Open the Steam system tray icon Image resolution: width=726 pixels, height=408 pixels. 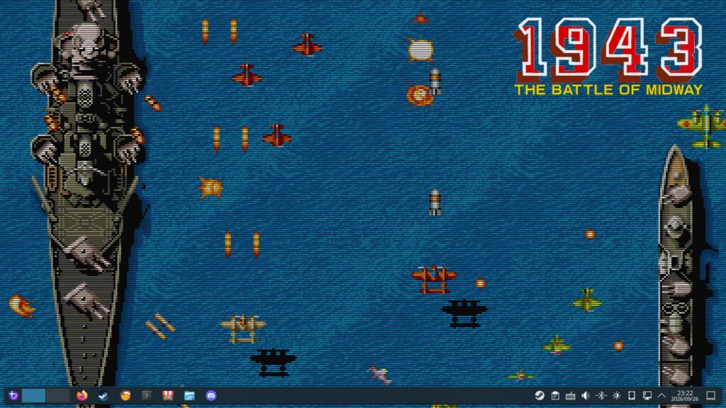[x=540, y=395]
